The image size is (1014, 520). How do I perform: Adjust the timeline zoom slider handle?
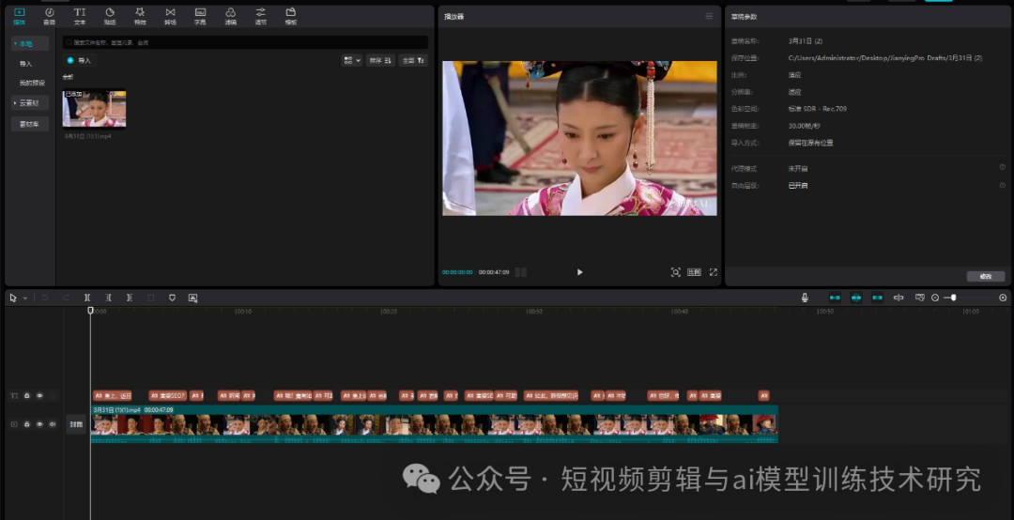click(953, 298)
